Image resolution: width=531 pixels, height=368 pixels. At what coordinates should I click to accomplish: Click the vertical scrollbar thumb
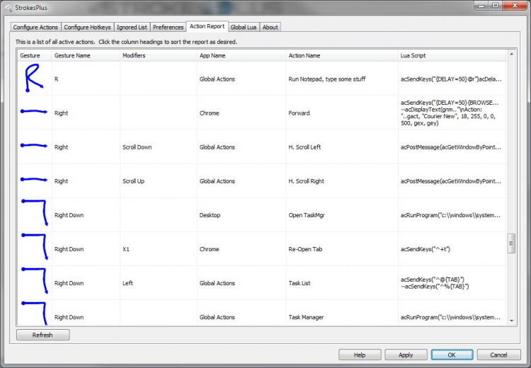(511, 243)
